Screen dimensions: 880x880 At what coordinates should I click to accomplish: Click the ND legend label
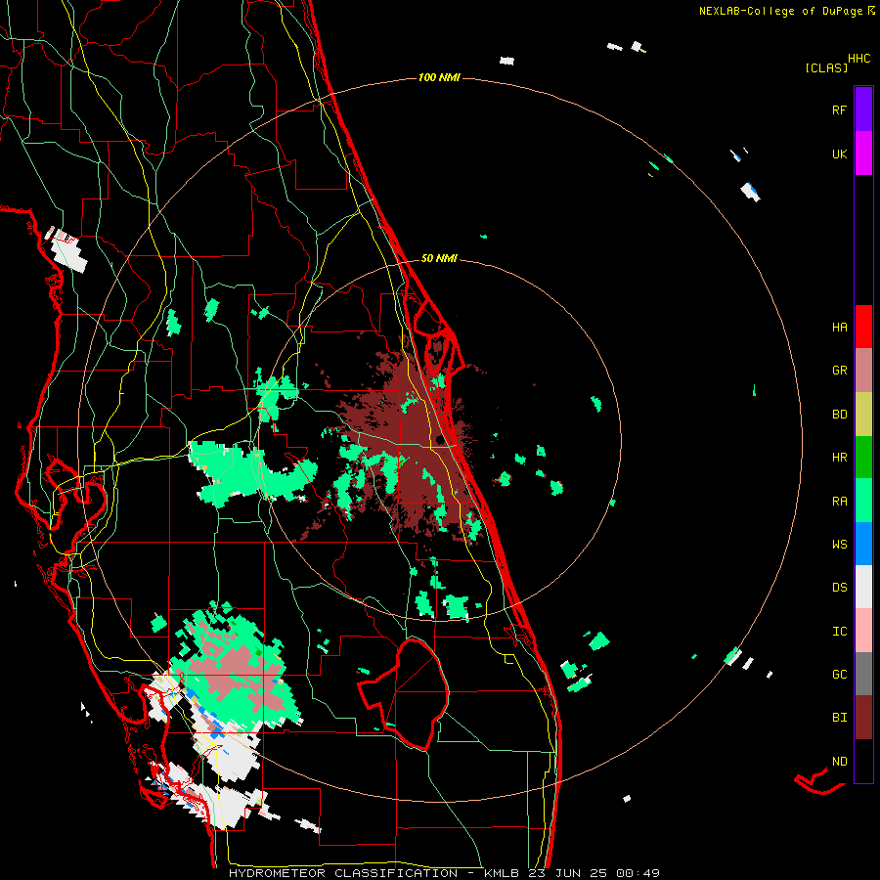(839, 761)
